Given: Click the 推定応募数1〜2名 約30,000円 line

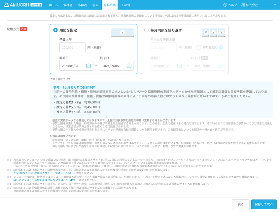Looking at the screenshot, I should 77,102.
